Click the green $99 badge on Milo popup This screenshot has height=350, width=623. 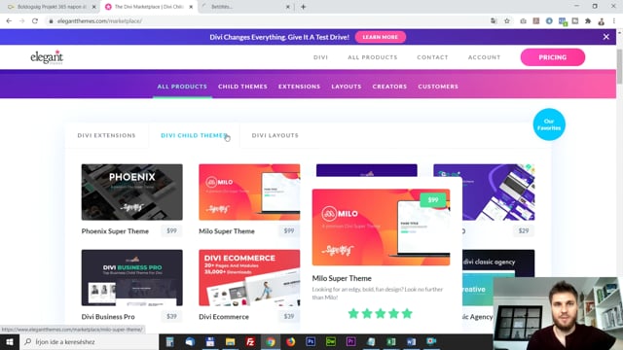[433, 200]
